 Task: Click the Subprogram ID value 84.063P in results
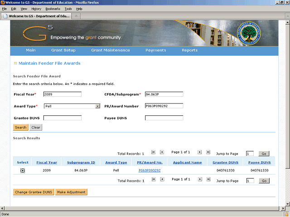click(x=81, y=170)
